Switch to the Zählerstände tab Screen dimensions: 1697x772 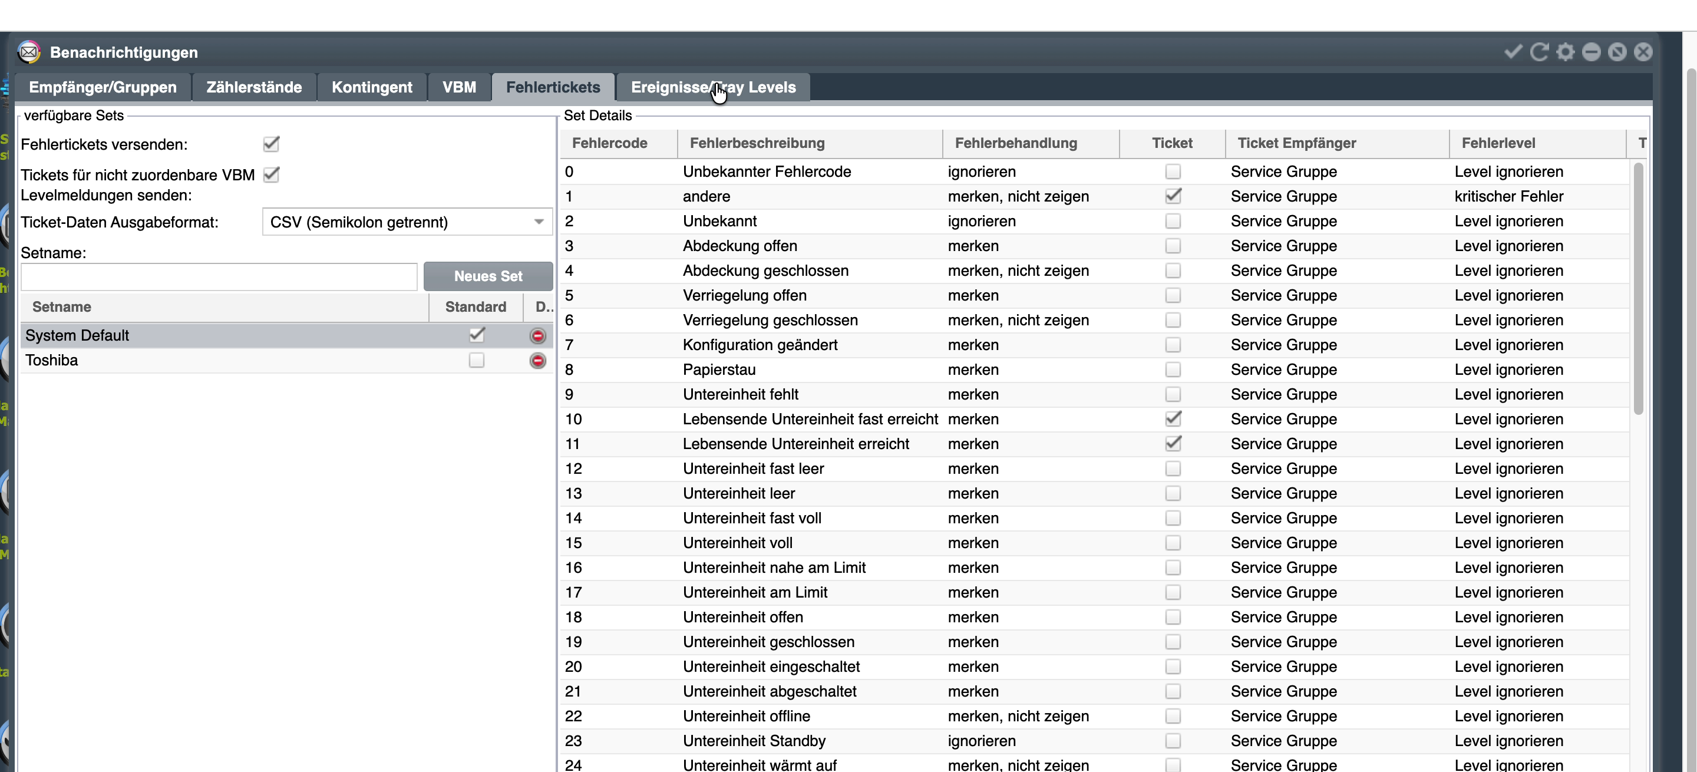pos(253,87)
